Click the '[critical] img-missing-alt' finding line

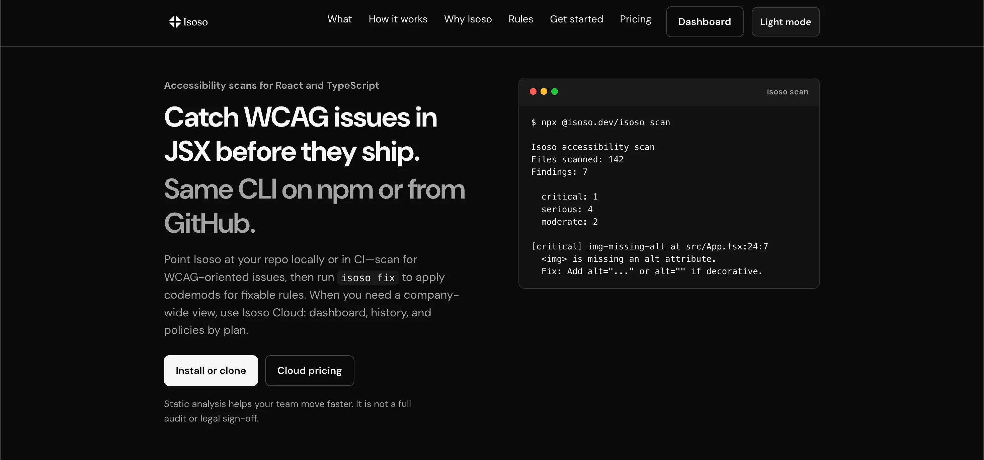(x=649, y=246)
